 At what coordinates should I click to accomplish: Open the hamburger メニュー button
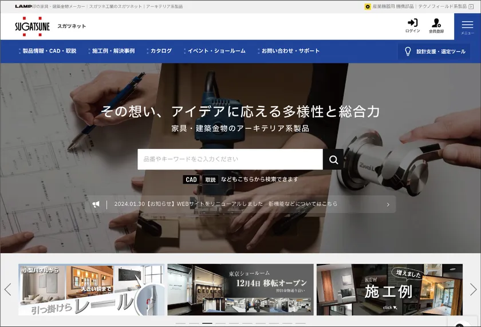point(467,27)
